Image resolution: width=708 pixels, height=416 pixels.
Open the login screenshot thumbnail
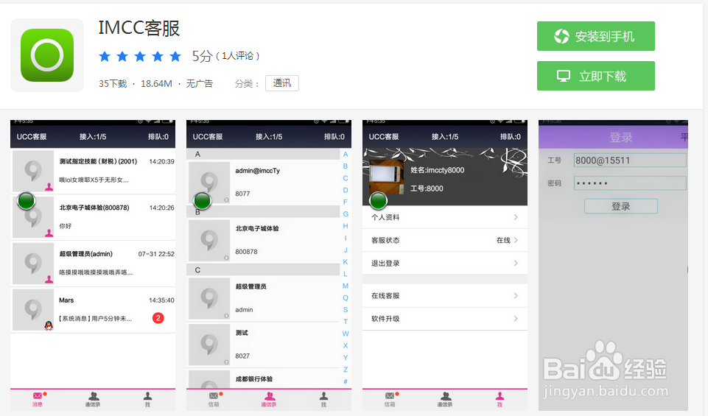[x=613, y=265]
